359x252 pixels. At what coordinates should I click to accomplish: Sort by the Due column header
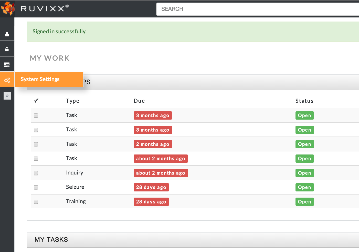(139, 101)
